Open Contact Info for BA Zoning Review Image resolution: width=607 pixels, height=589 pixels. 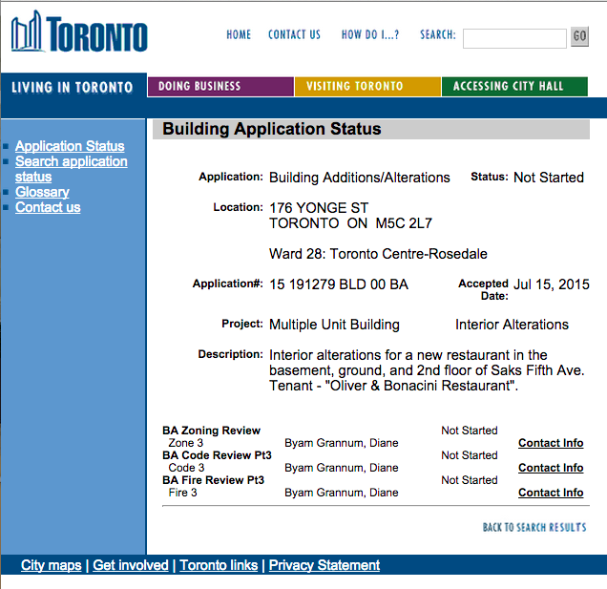pyautogui.click(x=551, y=443)
